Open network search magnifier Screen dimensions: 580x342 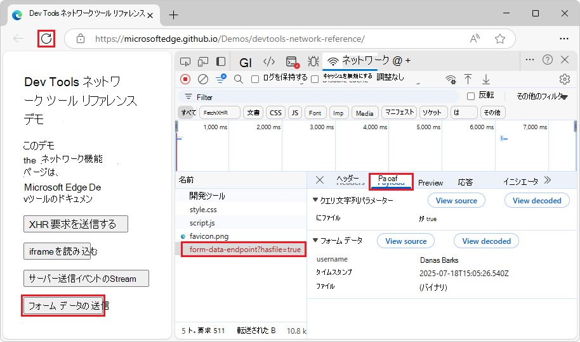pos(239,79)
